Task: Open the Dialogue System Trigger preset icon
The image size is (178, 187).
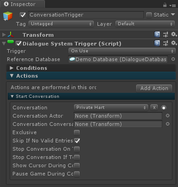Action: pyautogui.click(x=166, y=43)
